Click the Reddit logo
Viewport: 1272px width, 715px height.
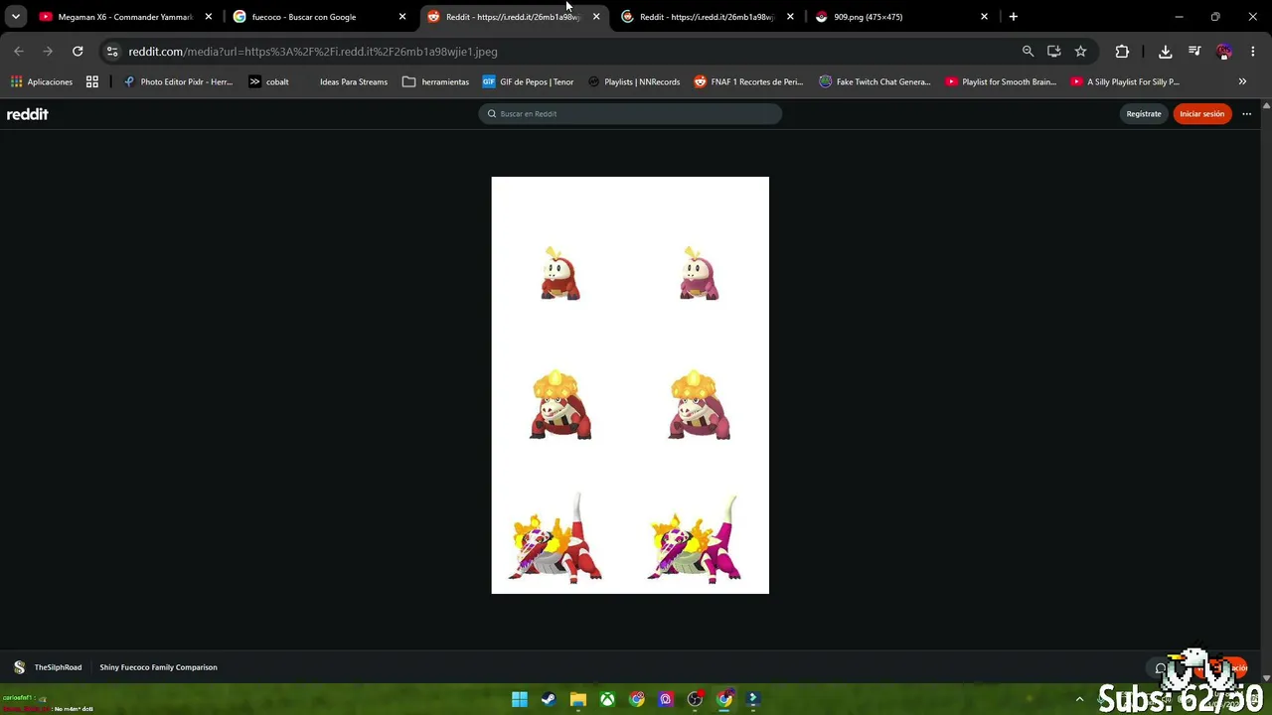tap(28, 114)
